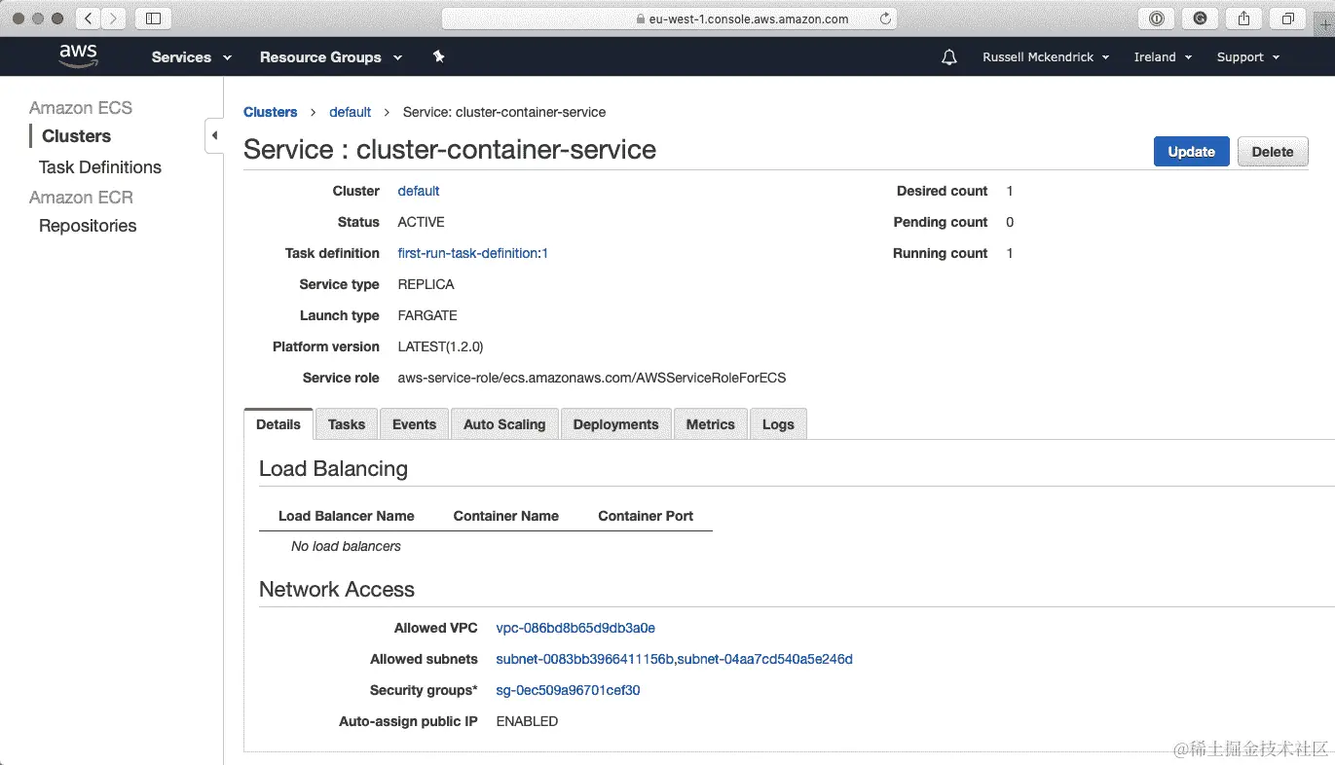The height and width of the screenshot is (765, 1335).
Task: Open security group sg-0ec509a96701cef30
Action: [568, 690]
